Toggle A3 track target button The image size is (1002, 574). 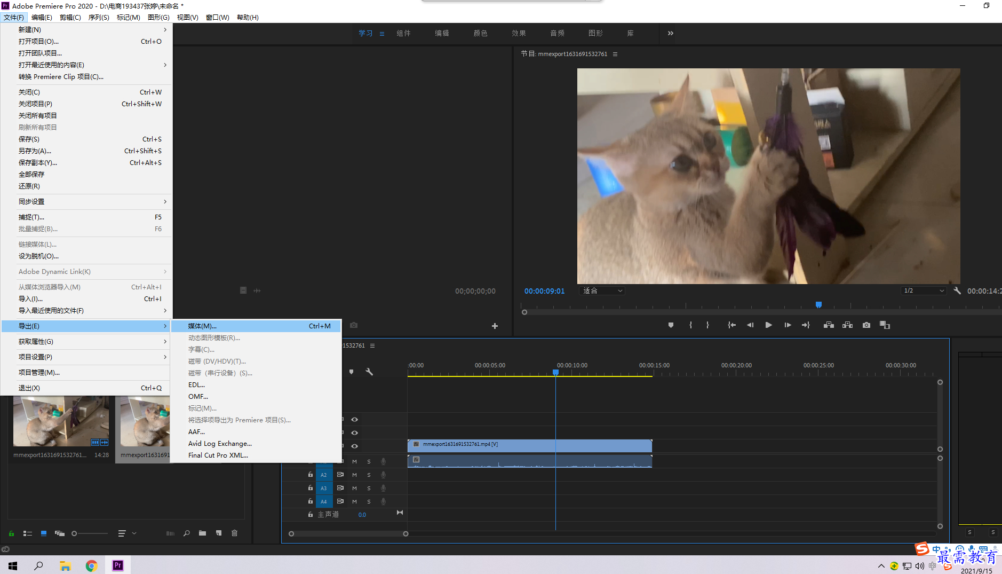point(323,488)
